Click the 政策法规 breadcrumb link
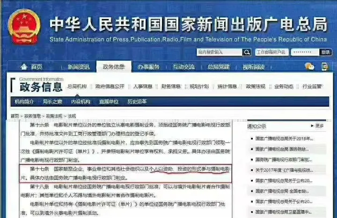 tap(54, 116)
